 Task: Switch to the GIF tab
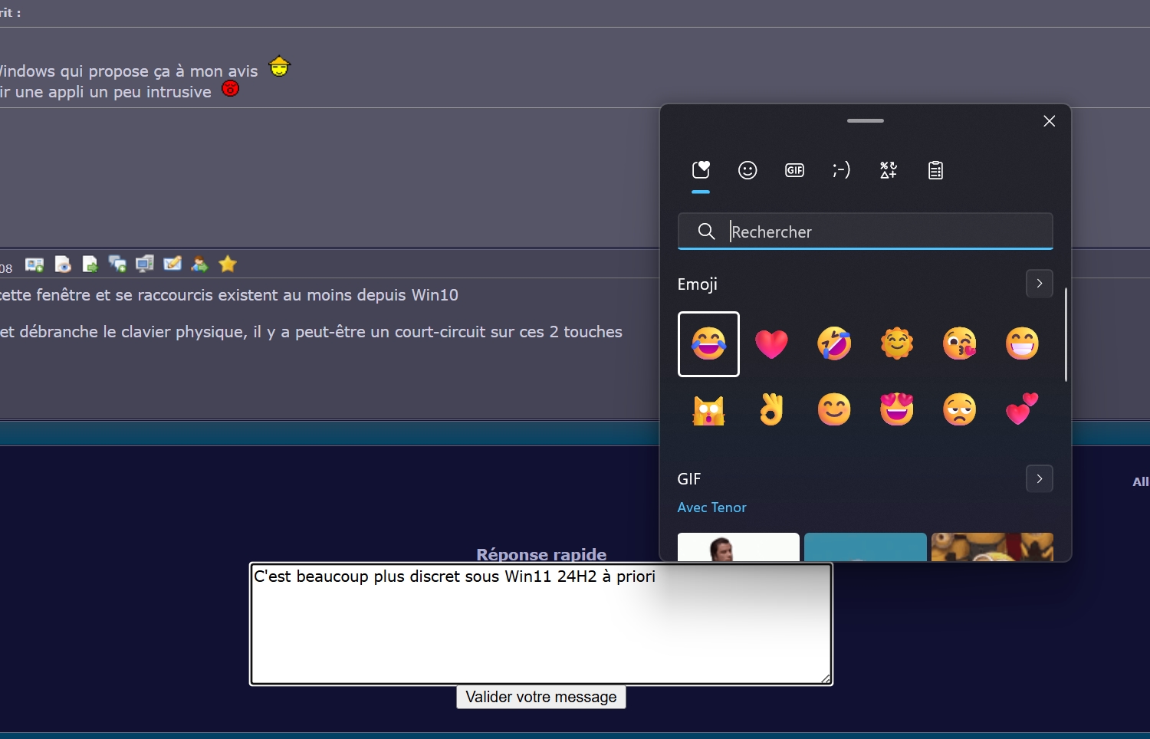coord(794,170)
